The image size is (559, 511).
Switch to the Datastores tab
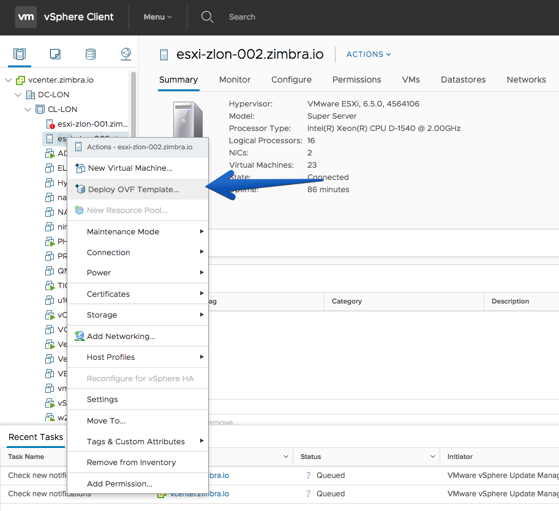463,80
